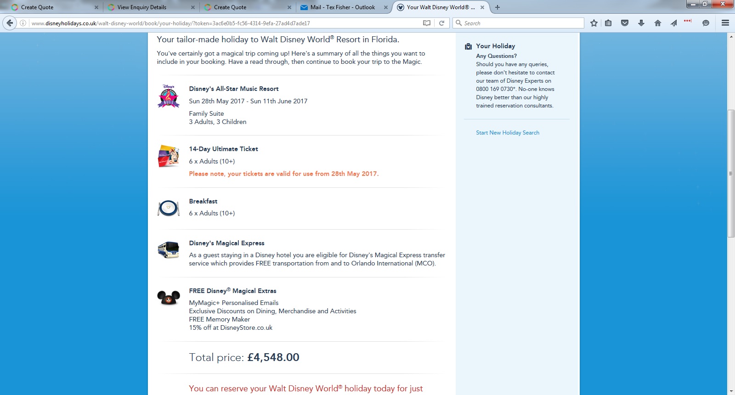
Task: Click the paper plane send icon
Action: tap(673, 23)
